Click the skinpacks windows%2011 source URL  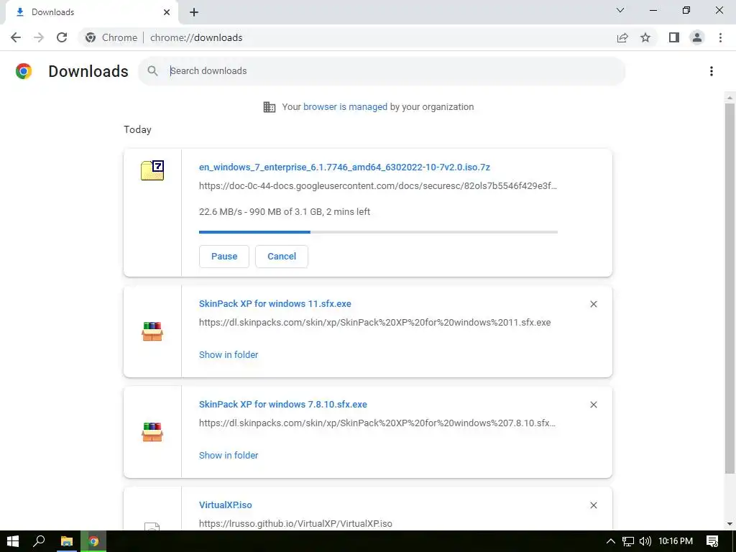(x=374, y=323)
